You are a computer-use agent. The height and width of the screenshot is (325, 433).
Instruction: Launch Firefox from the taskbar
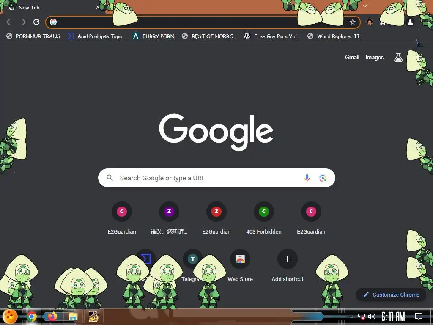(x=52, y=317)
